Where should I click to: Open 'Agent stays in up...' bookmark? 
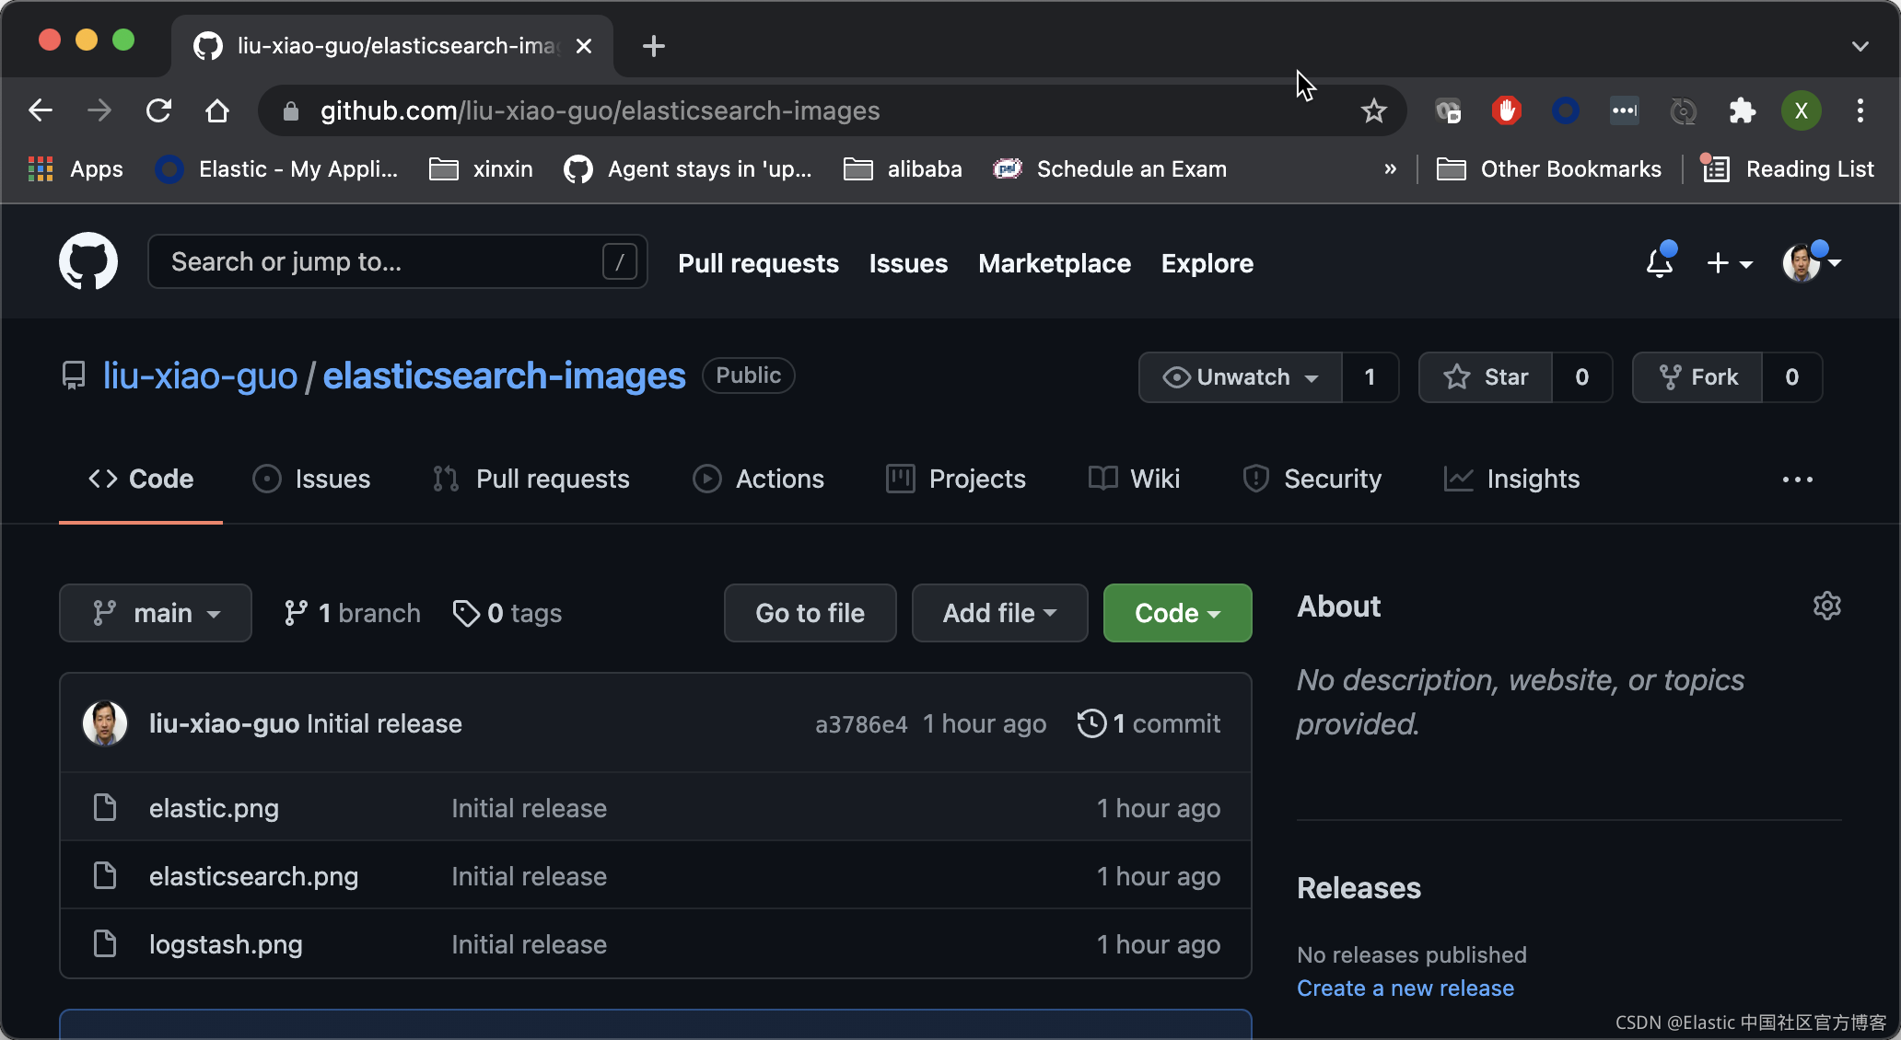point(688,169)
